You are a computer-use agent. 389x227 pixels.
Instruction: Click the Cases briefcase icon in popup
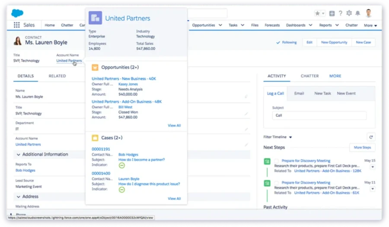pyautogui.click(x=95, y=138)
